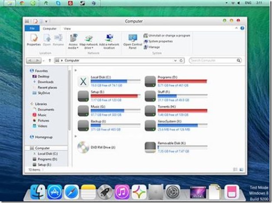Go forward with the navigation arrow
This screenshot has width=272, height=203.
[x=37, y=61]
